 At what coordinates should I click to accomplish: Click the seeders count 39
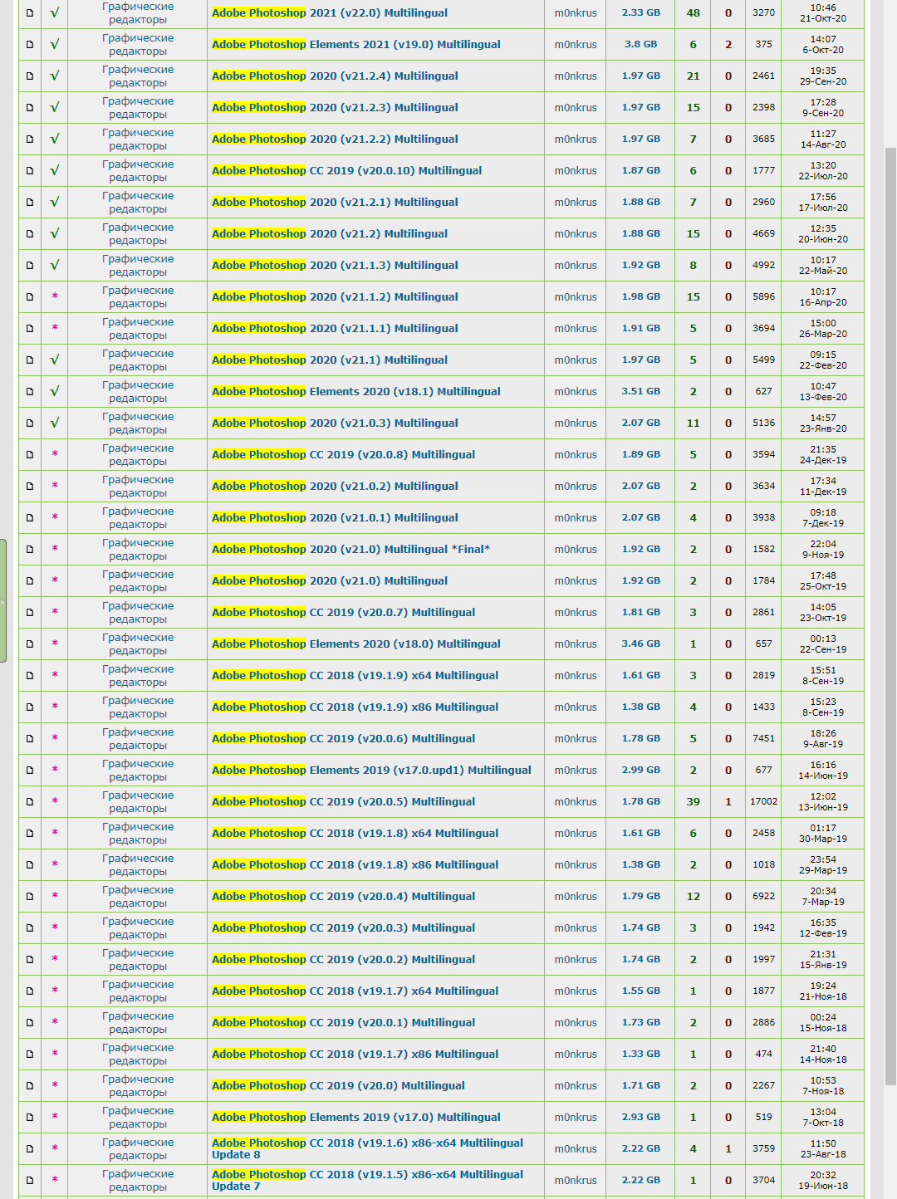coord(694,802)
